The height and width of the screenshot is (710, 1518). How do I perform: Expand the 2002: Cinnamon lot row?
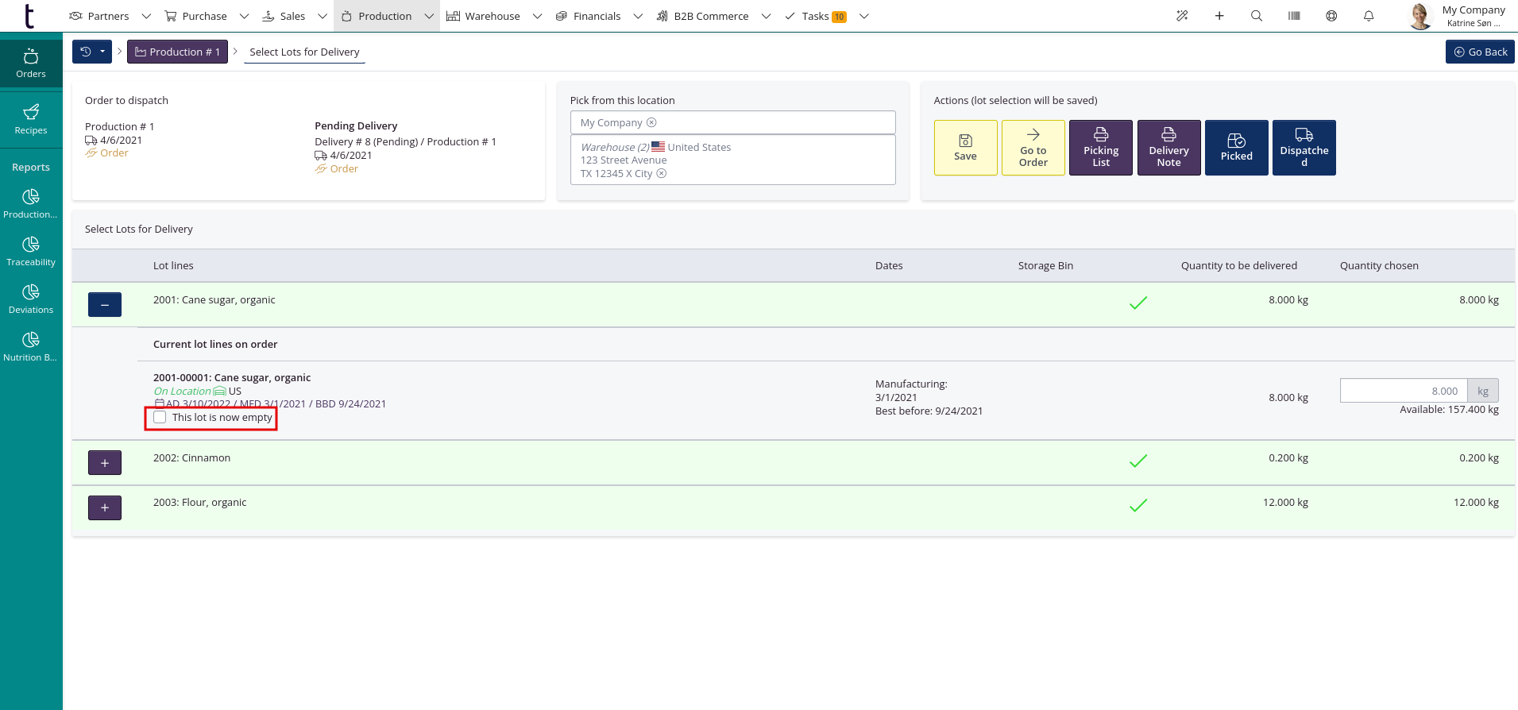coord(105,463)
